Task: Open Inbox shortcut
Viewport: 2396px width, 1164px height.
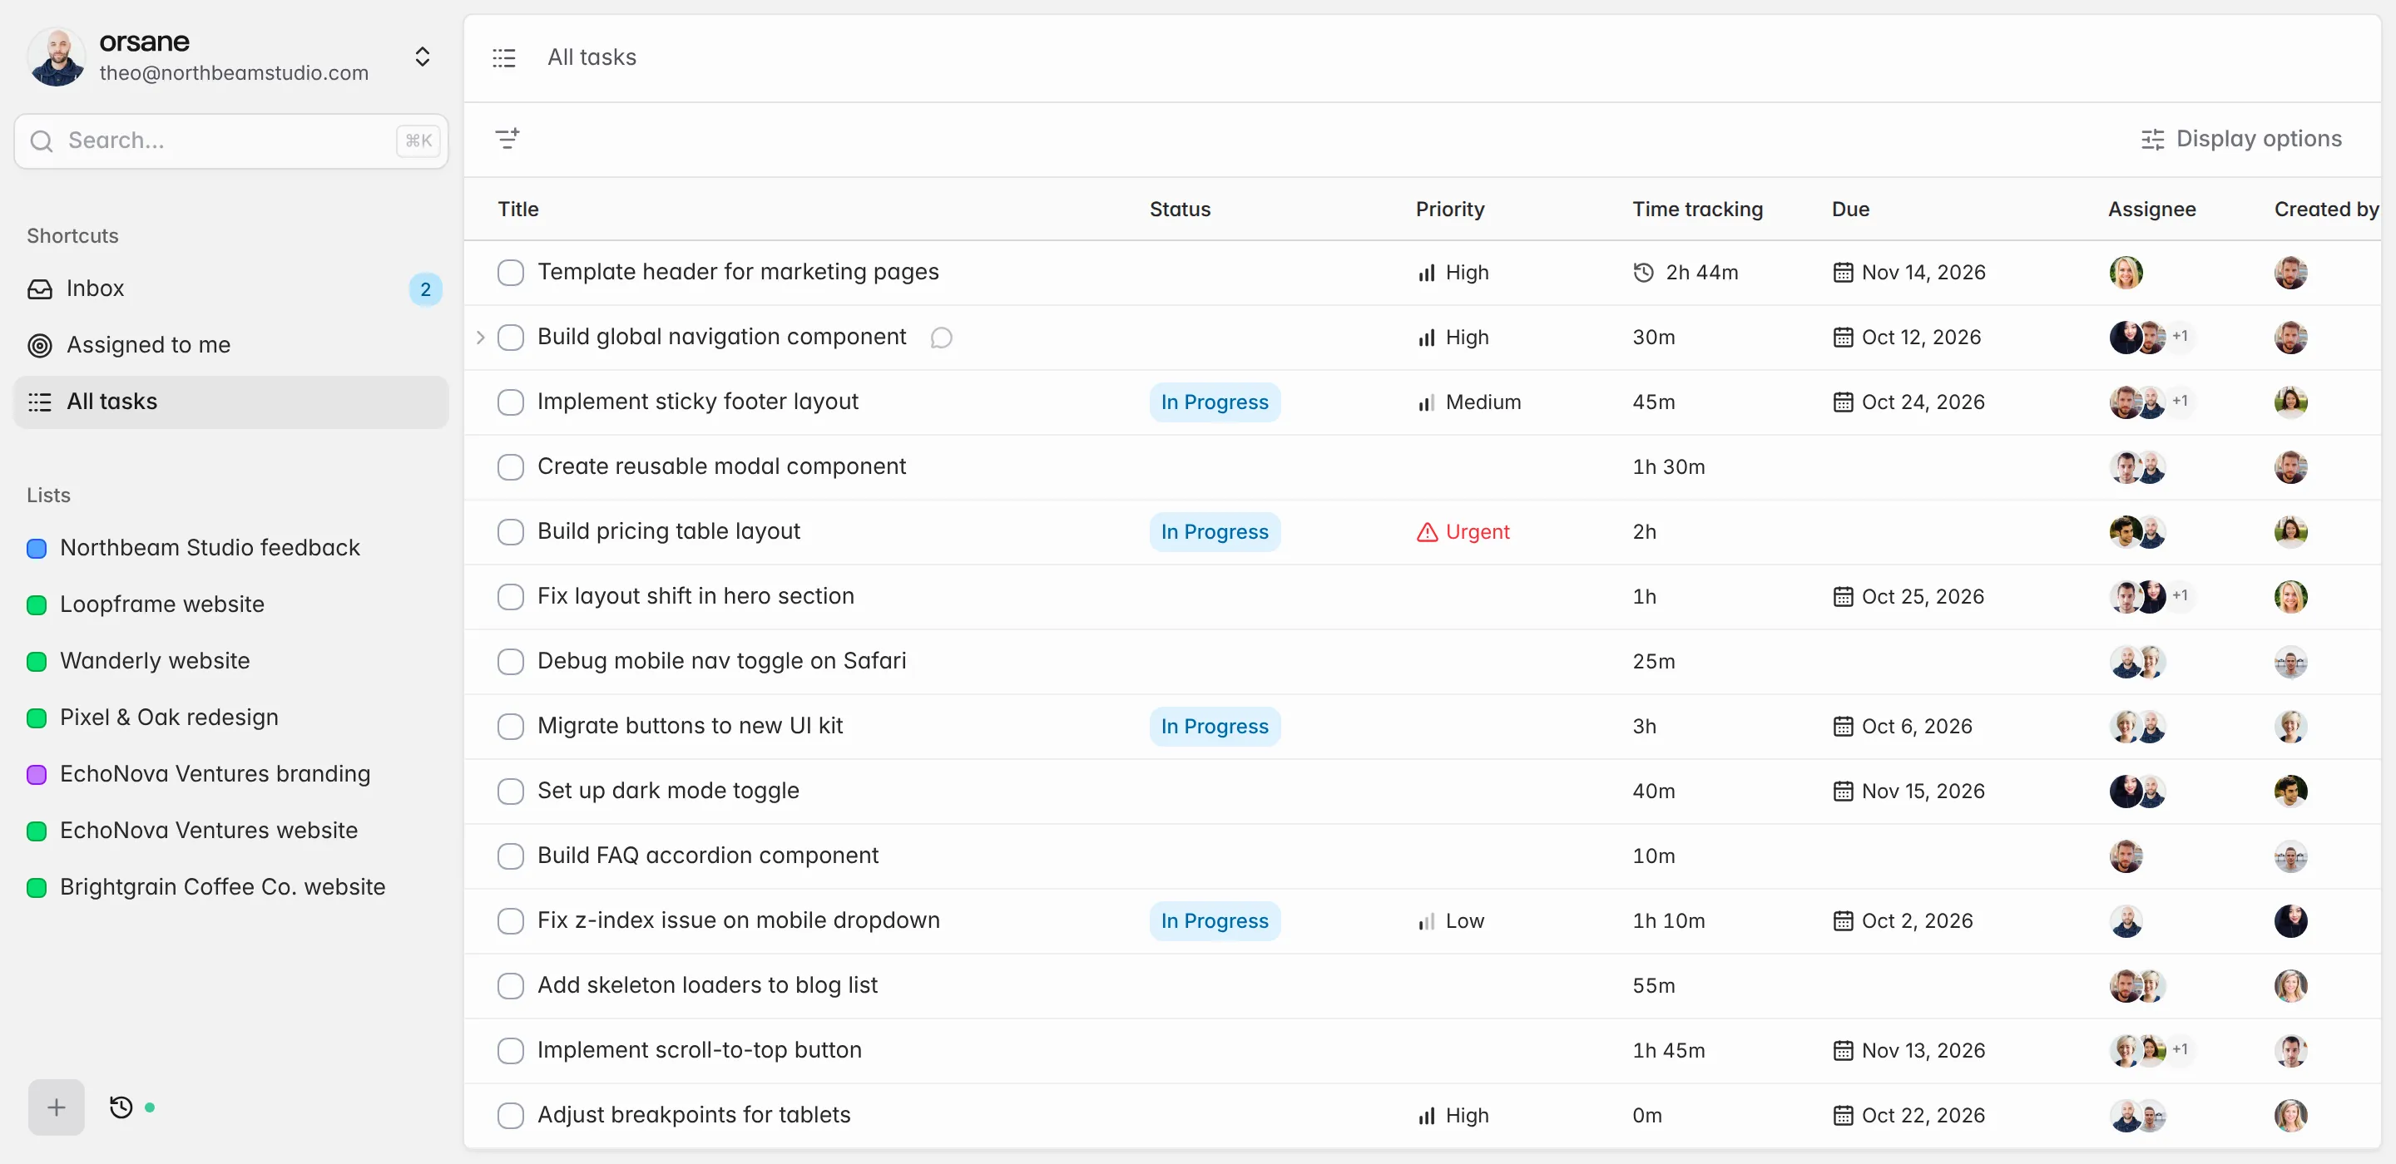Action: [230, 289]
